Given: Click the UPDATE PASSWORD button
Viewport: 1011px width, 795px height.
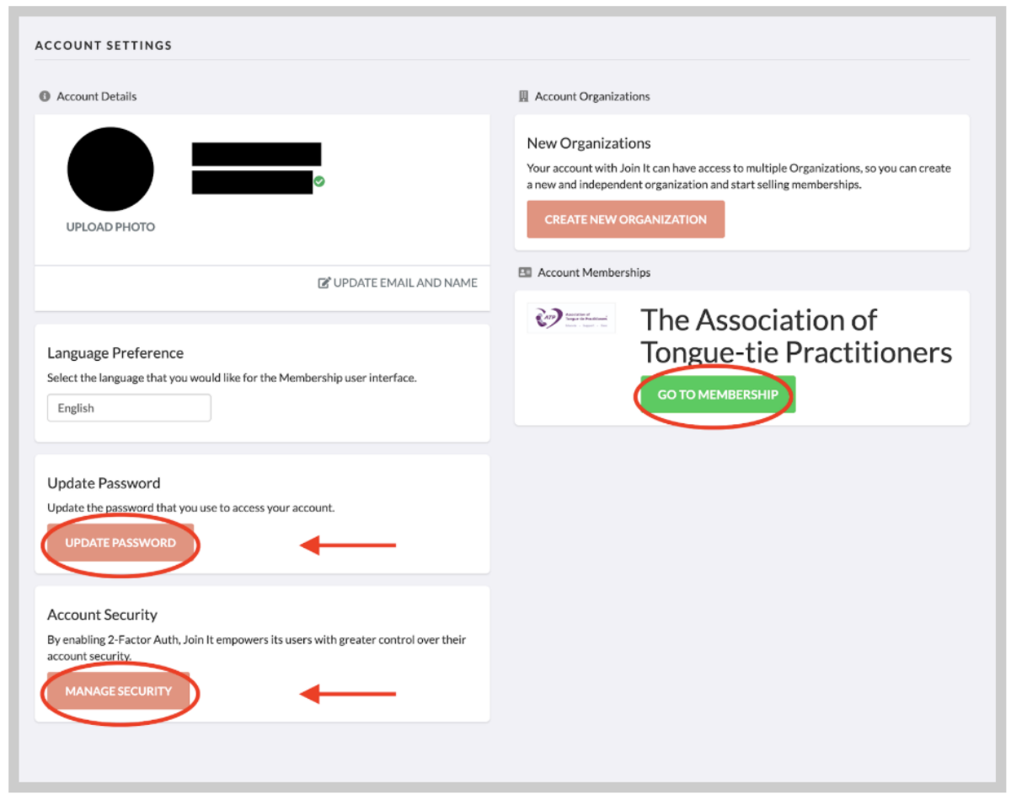Looking at the screenshot, I should tap(120, 543).
